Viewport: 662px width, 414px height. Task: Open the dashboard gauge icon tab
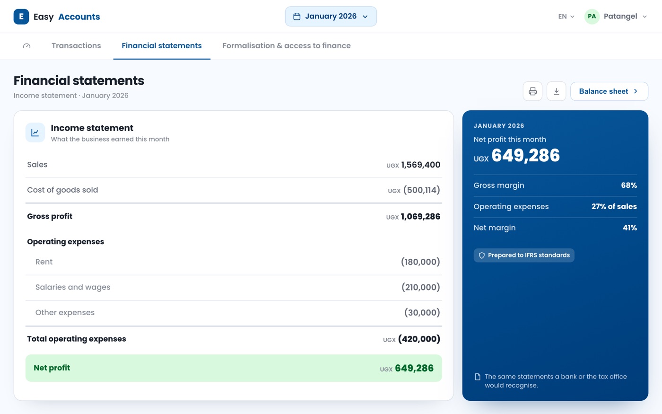pos(26,46)
